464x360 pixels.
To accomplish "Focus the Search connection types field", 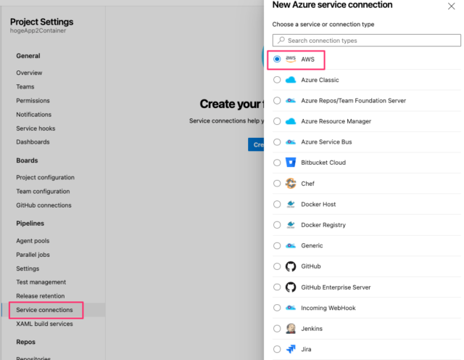I will pos(367,41).
